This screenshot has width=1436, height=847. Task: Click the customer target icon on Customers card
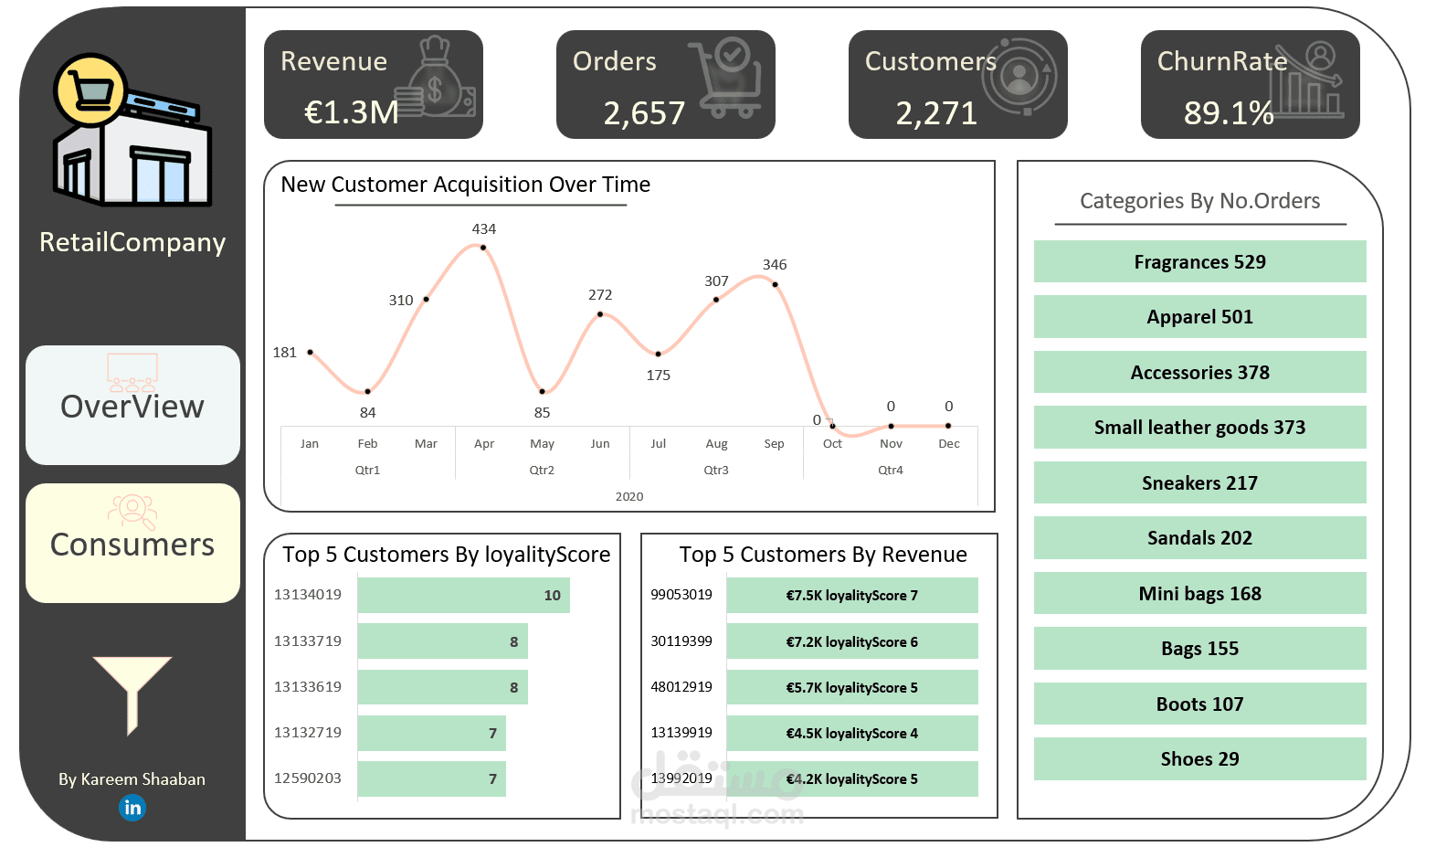click(1019, 77)
